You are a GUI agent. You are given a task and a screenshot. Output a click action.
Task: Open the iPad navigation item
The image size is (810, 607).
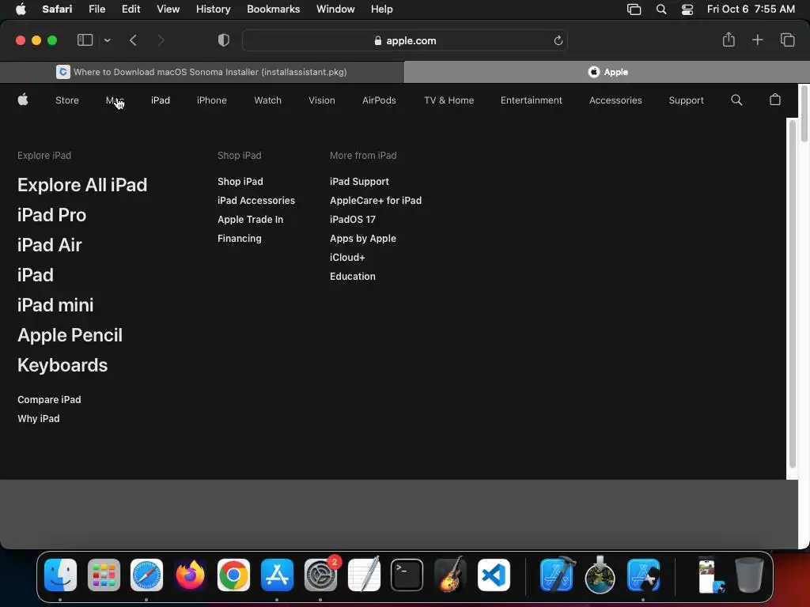(x=160, y=100)
